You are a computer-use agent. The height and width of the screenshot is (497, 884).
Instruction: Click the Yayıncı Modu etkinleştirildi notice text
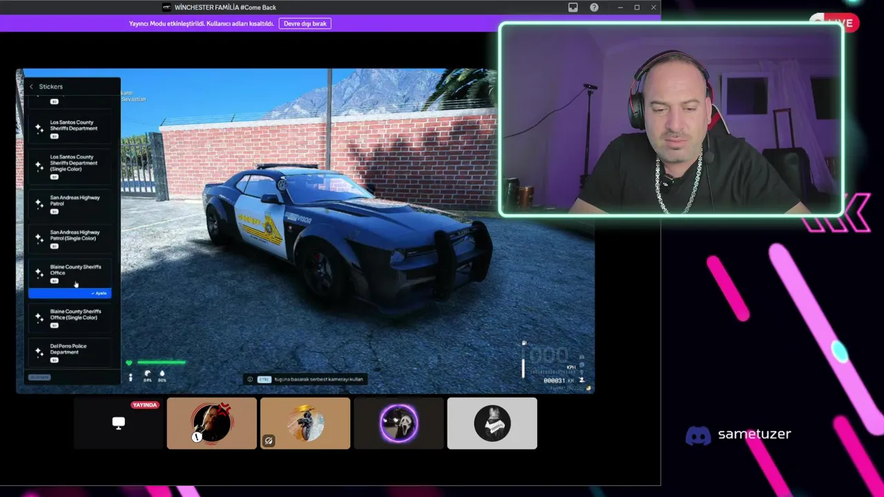pyautogui.click(x=200, y=23)
